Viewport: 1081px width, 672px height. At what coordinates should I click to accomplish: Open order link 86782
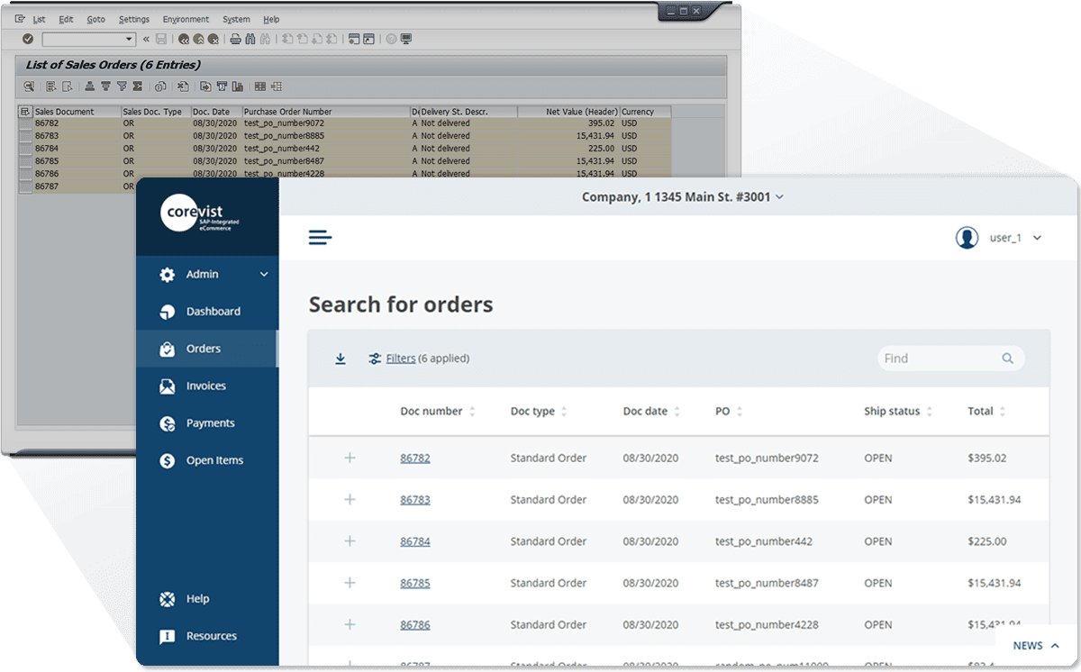point(415,458)
